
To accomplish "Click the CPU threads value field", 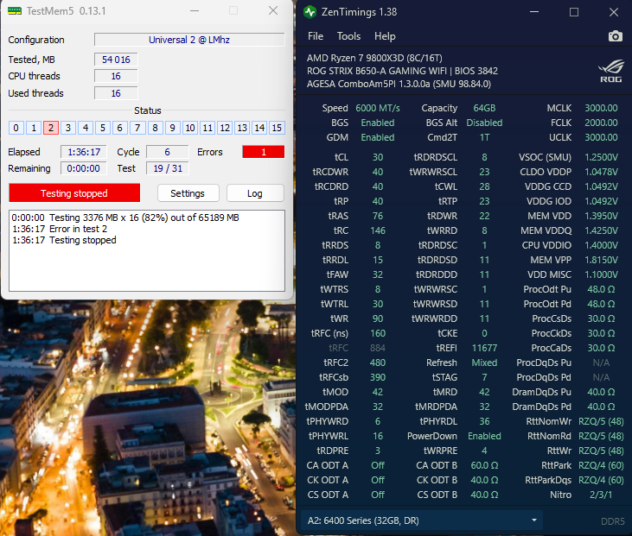I will coord(116,76).
